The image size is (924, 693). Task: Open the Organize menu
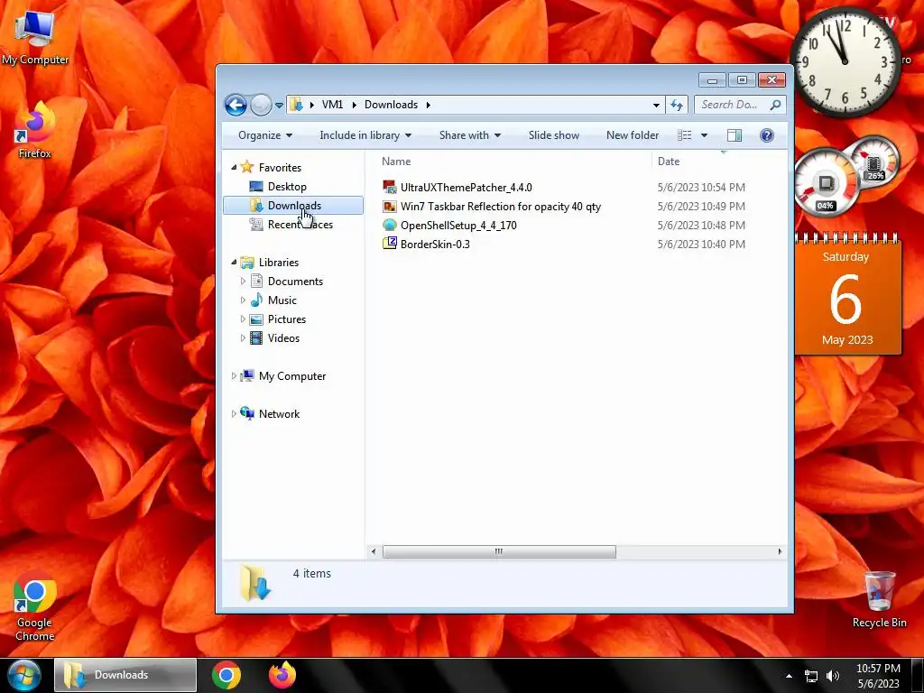pos(265,135)
